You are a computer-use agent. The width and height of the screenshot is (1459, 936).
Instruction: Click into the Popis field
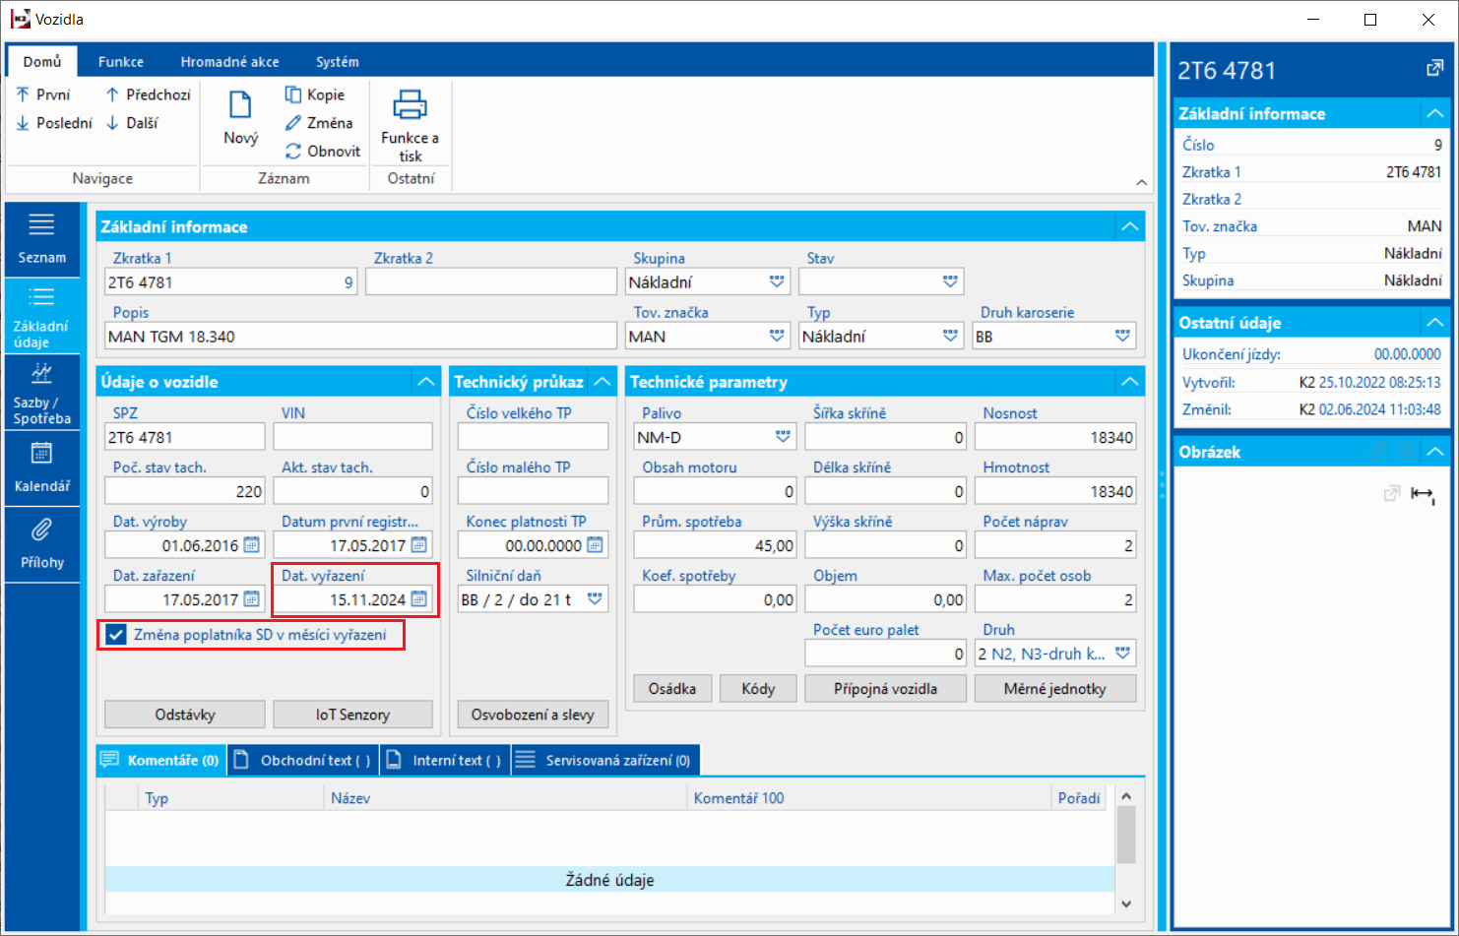tap(361, 337)
